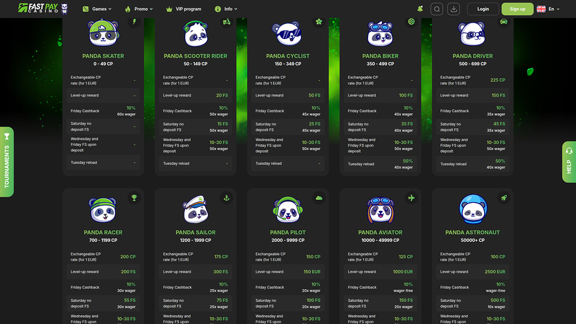Click the PANDA AVIATOR title
This screenshot has height=324, width=576.
[380, 233]
